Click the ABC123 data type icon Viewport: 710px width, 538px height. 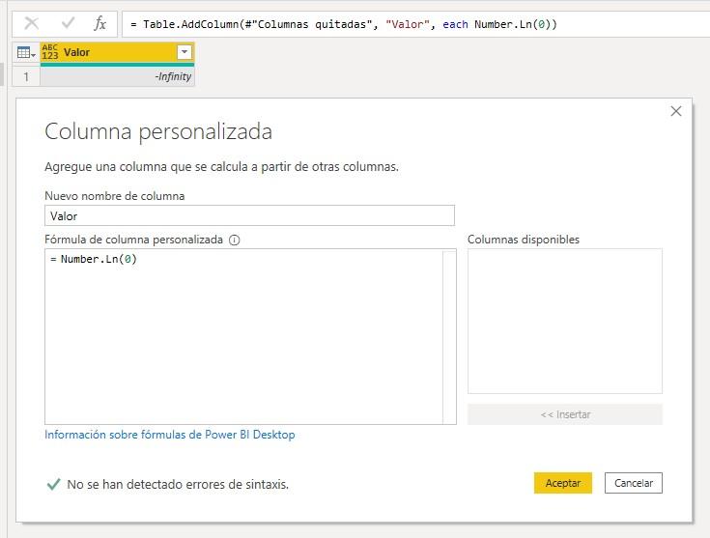50,53
